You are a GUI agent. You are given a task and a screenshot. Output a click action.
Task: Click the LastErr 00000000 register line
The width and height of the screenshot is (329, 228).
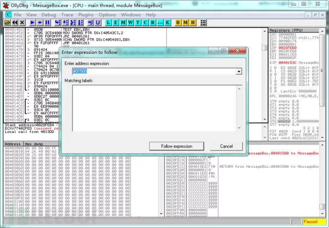tap(298, 91)
